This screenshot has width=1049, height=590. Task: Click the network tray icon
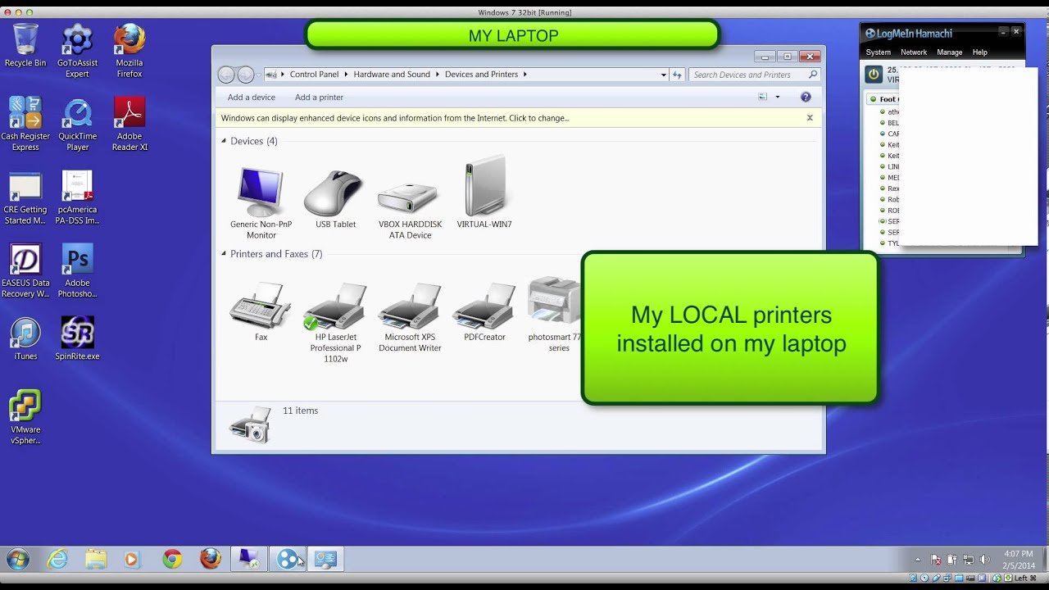pos(969,560)
